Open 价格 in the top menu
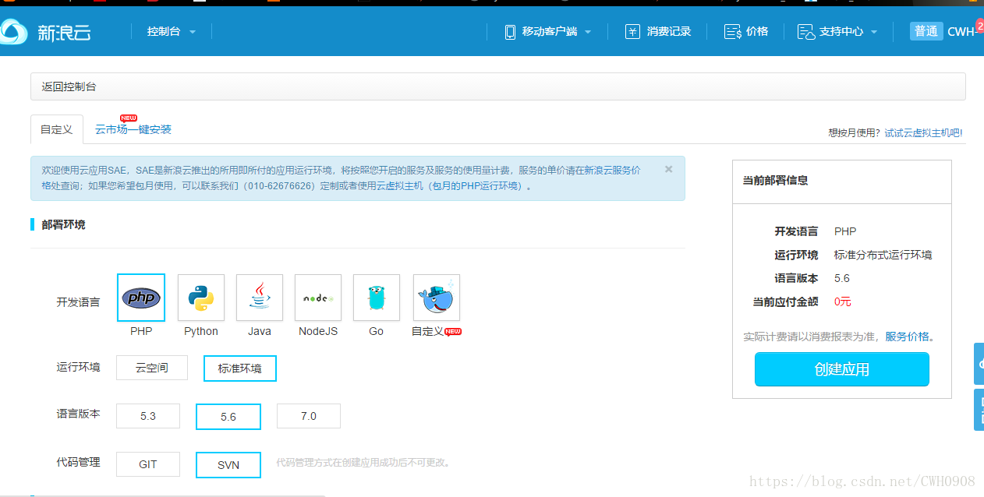The width and height of the screenshot is (984, 497). (757, 32)
